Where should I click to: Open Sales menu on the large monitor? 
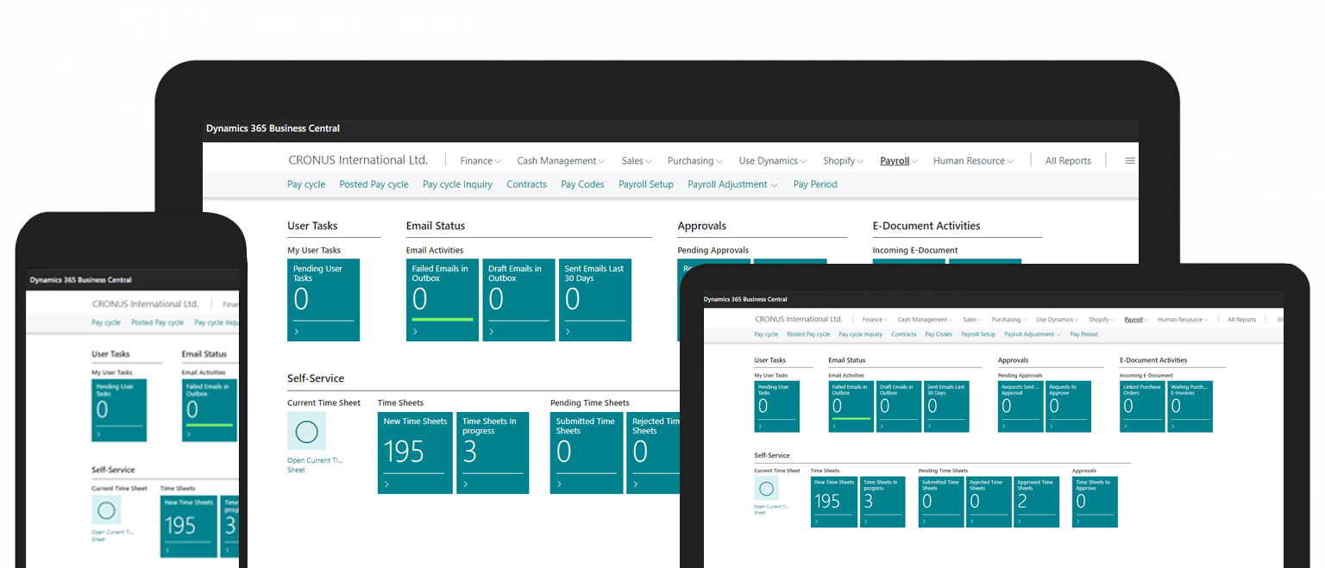click(x=637, y=161)
